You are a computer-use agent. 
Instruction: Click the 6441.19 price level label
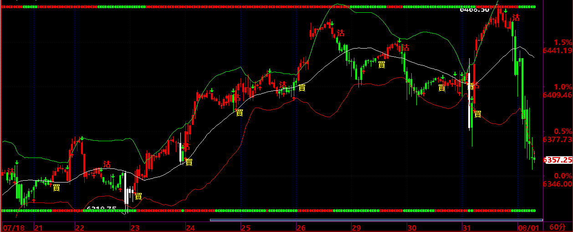pos(557,51)
